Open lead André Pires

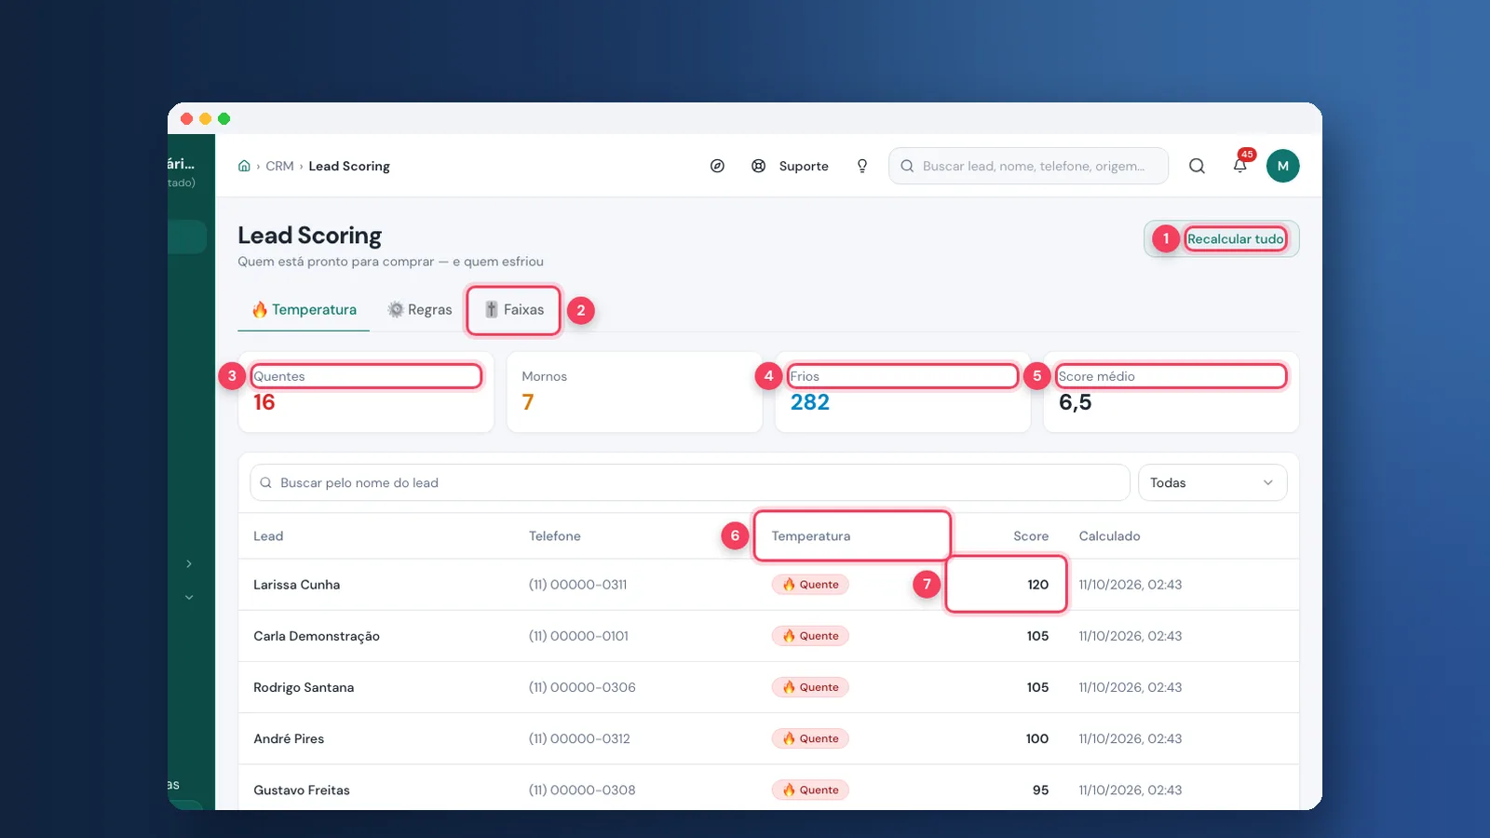coord(289,738)
